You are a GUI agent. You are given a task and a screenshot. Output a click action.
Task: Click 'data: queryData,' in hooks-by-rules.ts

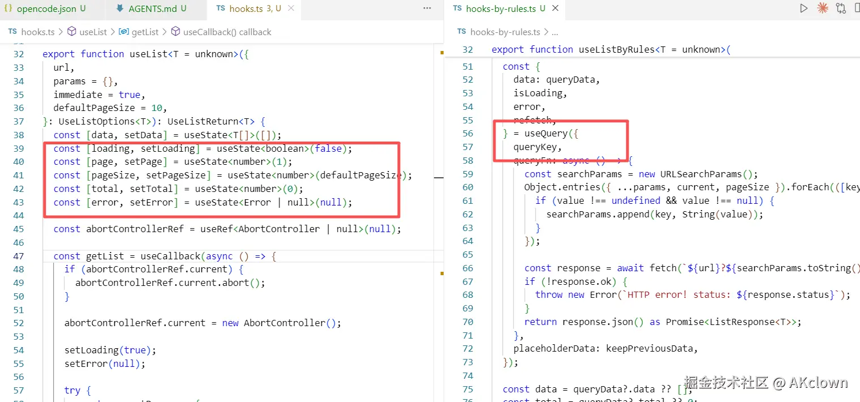557,79
